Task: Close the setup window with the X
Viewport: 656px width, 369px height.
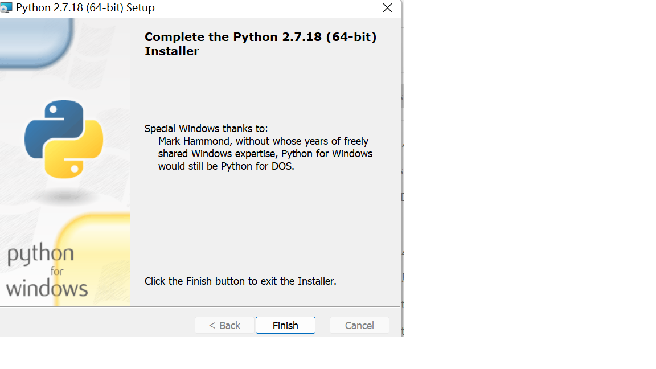Action: [x=387, y=8]
